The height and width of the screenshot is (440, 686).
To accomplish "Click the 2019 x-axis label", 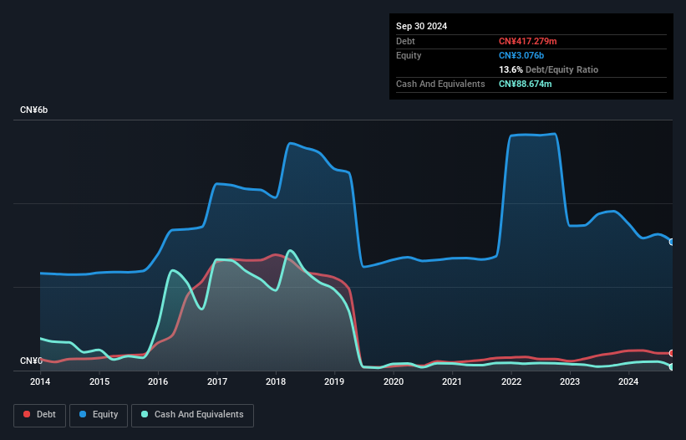I will pyautogui.click(x=334, y=381).
